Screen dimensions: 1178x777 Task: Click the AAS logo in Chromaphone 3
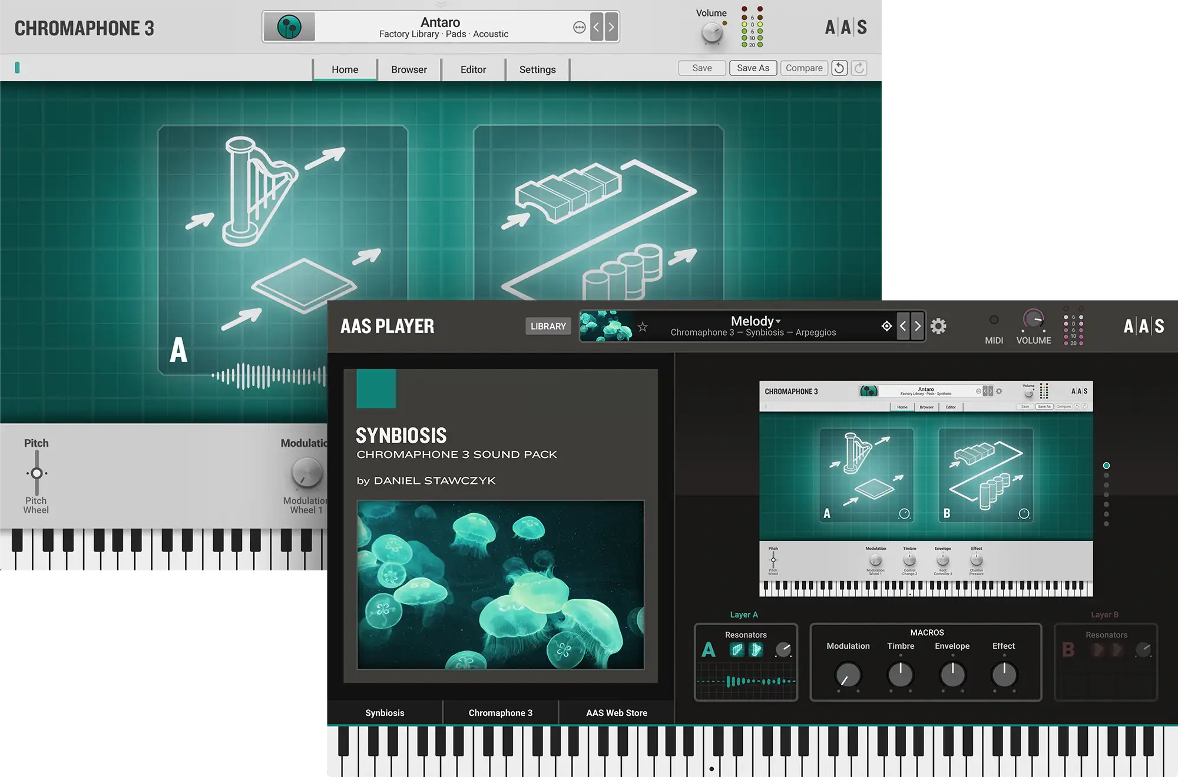click(846, 27)
